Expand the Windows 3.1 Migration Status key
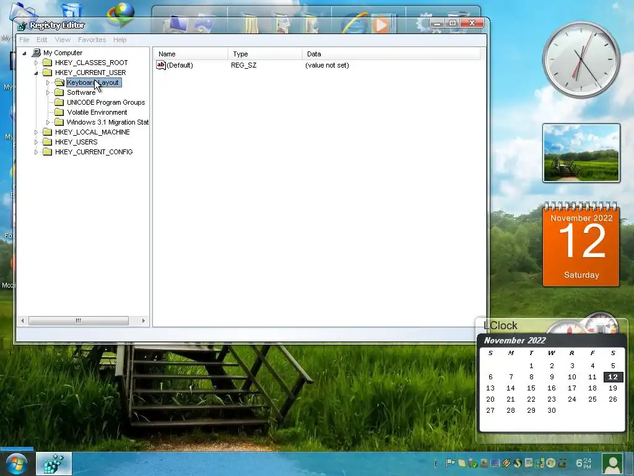This screenshot has width=634, height=476. pos(48,122)
